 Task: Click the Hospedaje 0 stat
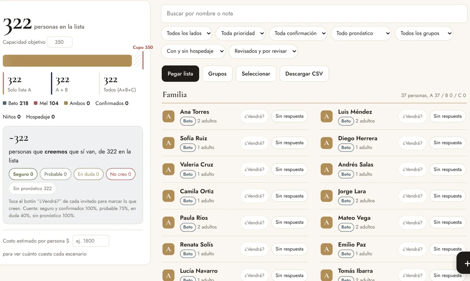[x=40, y=117]
